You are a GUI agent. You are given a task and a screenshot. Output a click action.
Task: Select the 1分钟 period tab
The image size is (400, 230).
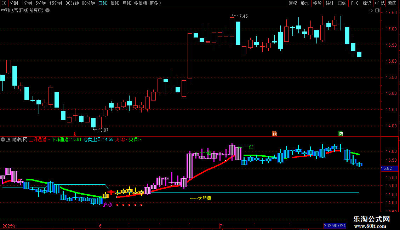[x=27, y=3]
